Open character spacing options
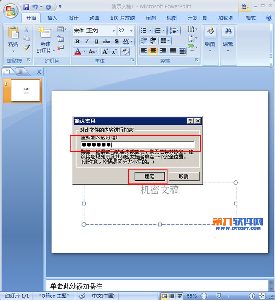275x301 pixels. pyautogui.click(x=128, y=42)
